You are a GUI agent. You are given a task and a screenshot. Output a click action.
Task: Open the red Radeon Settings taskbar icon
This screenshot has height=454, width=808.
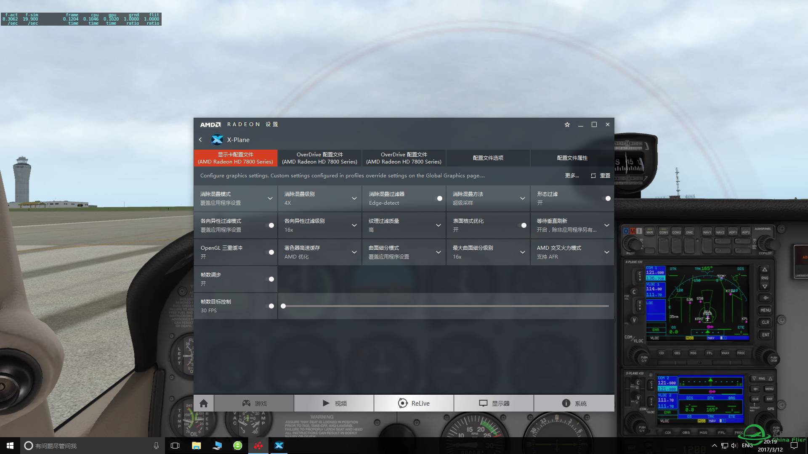(x=258, y=446)
